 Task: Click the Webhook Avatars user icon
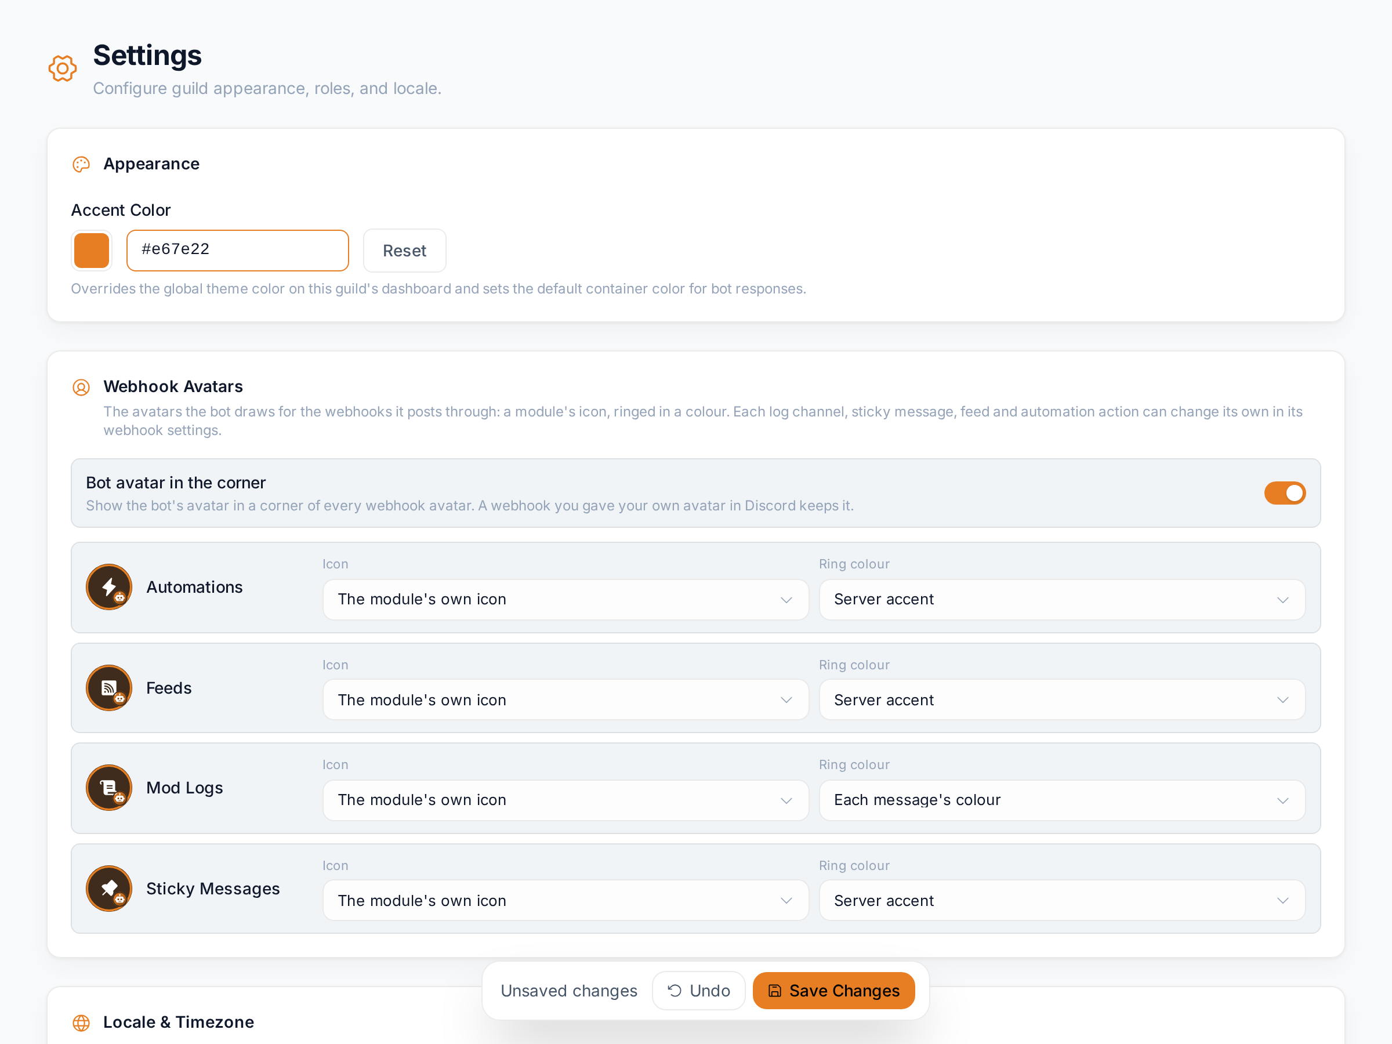click(x=81, y=387)
